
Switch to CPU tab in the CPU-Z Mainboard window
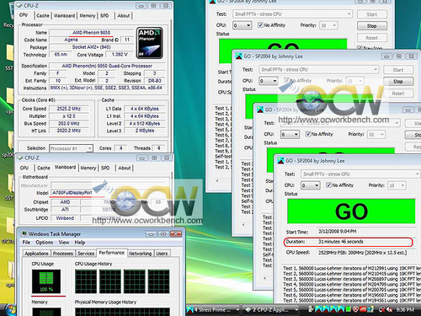(24, 168)
